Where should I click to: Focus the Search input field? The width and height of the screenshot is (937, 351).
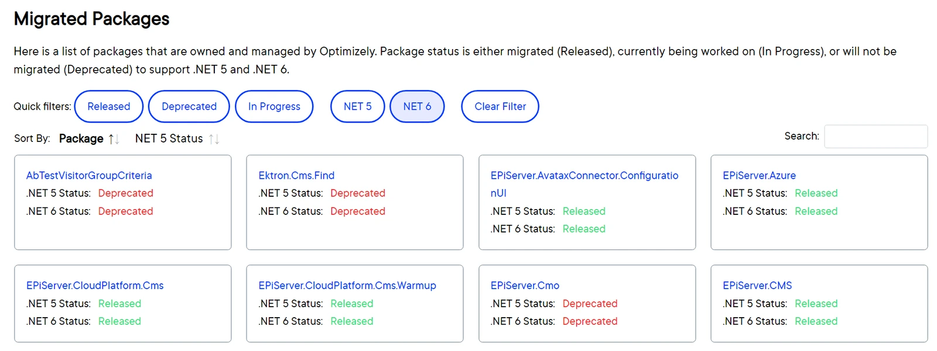point(876,136)
